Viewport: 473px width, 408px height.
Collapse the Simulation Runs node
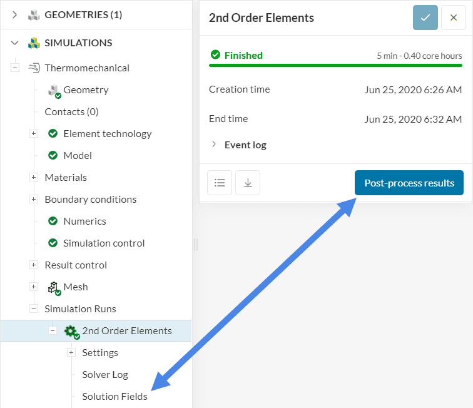(34, 309)
